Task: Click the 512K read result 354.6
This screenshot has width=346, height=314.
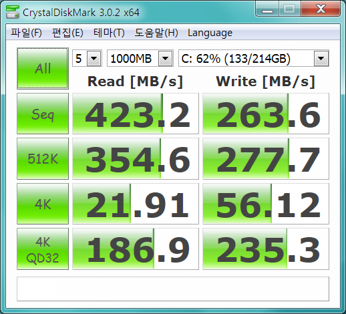Action: click(136, 158)
